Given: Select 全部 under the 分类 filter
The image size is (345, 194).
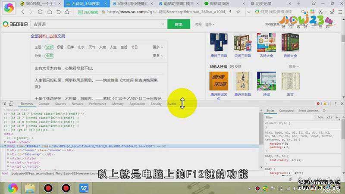Looking at the screenshot, I should click(49, 56).
